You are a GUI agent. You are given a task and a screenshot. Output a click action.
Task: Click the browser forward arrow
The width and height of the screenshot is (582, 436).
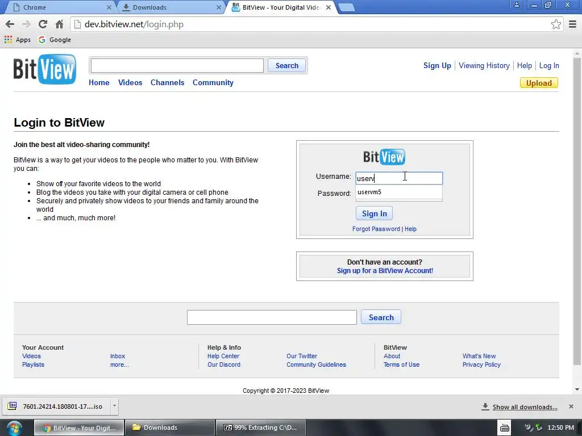pos(26,24)
